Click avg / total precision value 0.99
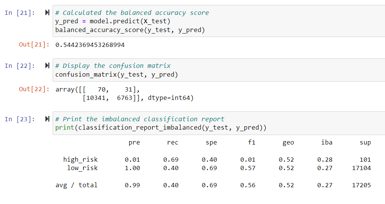Screen dimensions: 385x204 click(x=132, y=185)
